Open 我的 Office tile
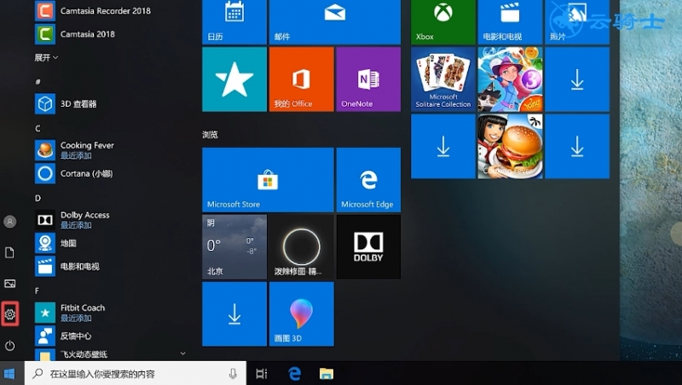Screen dimensions: 682x385 tap(302, 79)
